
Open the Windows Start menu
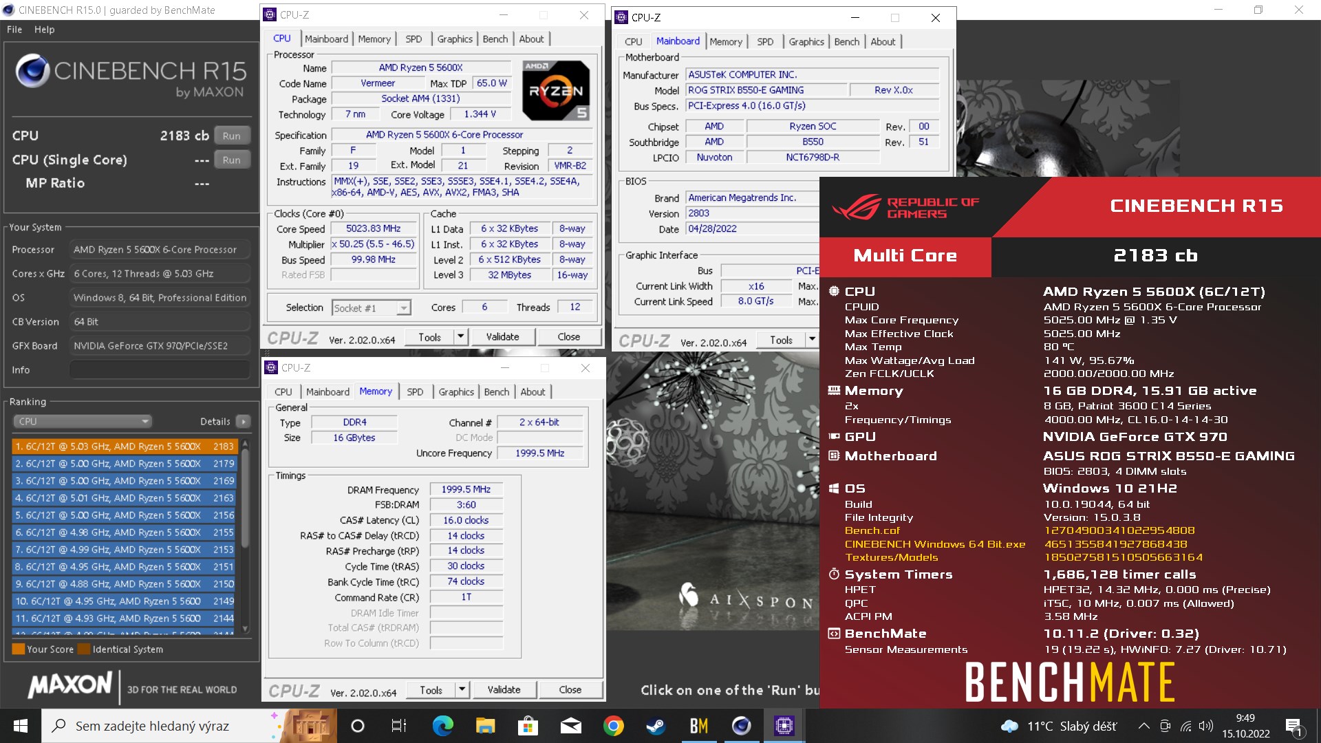pyautogui.click(x=21, y=726)
